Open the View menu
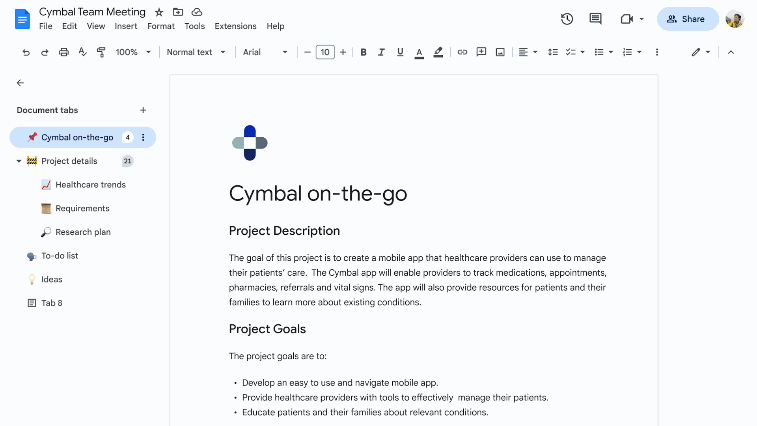The image size is (757, 426). [x=96, y=26]
